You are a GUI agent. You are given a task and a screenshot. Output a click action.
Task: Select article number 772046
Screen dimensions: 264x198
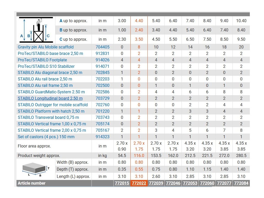[x=173, y=183]
